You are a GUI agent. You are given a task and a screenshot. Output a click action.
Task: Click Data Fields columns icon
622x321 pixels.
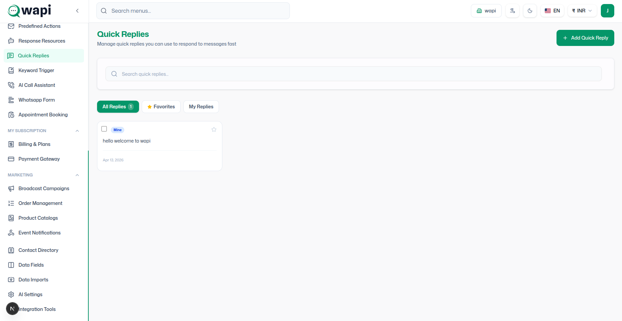[11, 265]
